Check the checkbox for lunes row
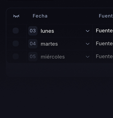The image size is (113, 118). pyautogui.click(x=16, y=31)
